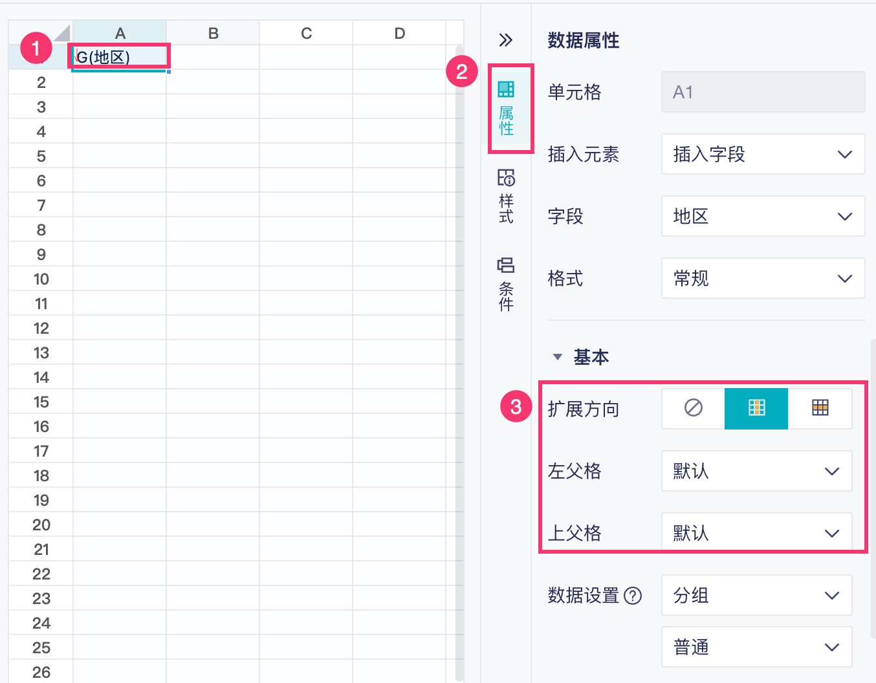Open the 字段 dropdown showing 地区
The height and width of the screenshot is (683, 876).
click(763, 216)
